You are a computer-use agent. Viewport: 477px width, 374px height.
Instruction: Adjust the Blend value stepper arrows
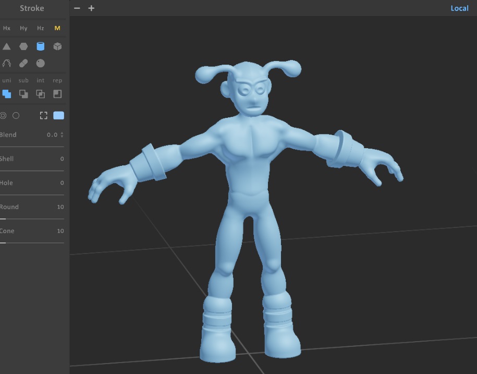(x=62, y=135)
